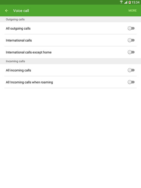Tap the battery status icon
This screenshot has width=141, height=188.
[130, 2]
